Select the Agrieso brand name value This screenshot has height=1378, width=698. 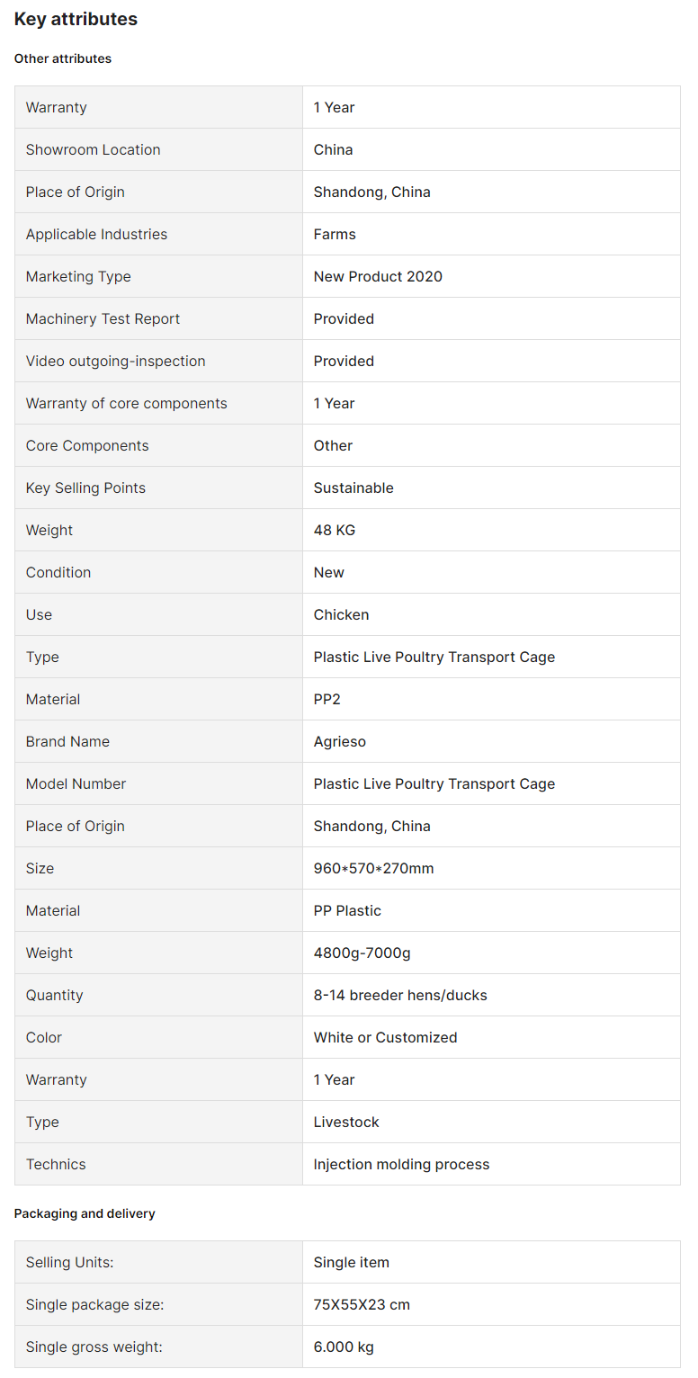click(339, 741)
